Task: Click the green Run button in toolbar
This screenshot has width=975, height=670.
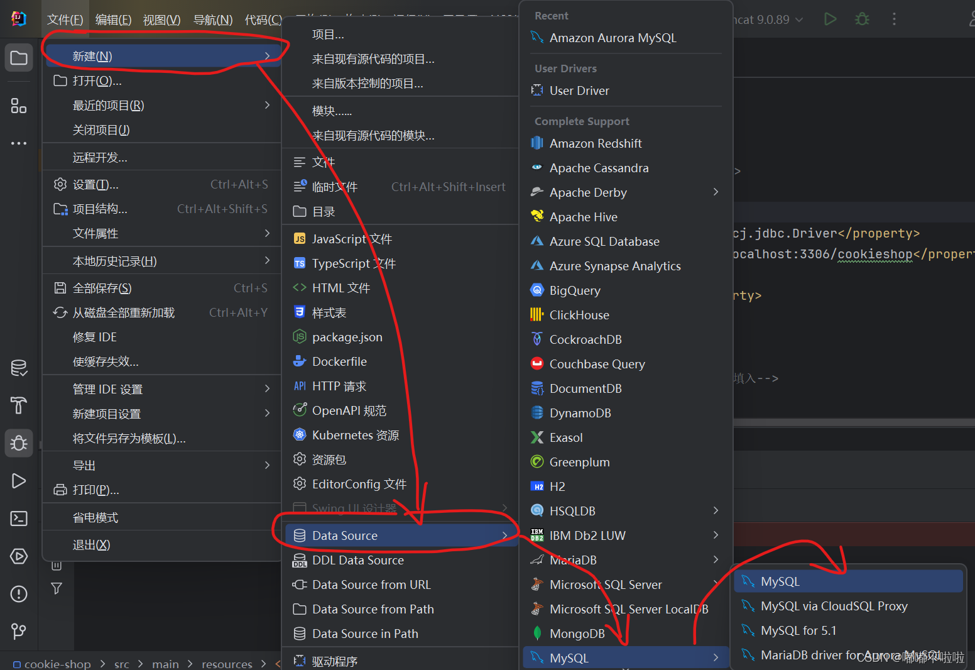Action: click(831, 19)
